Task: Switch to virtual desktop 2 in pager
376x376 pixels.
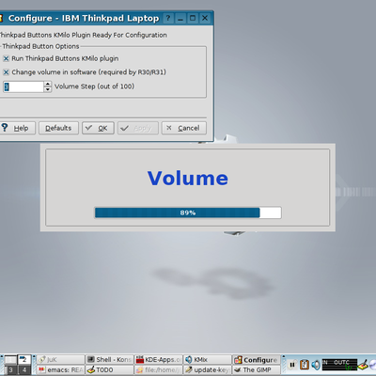Action: [x=23, y=360]
